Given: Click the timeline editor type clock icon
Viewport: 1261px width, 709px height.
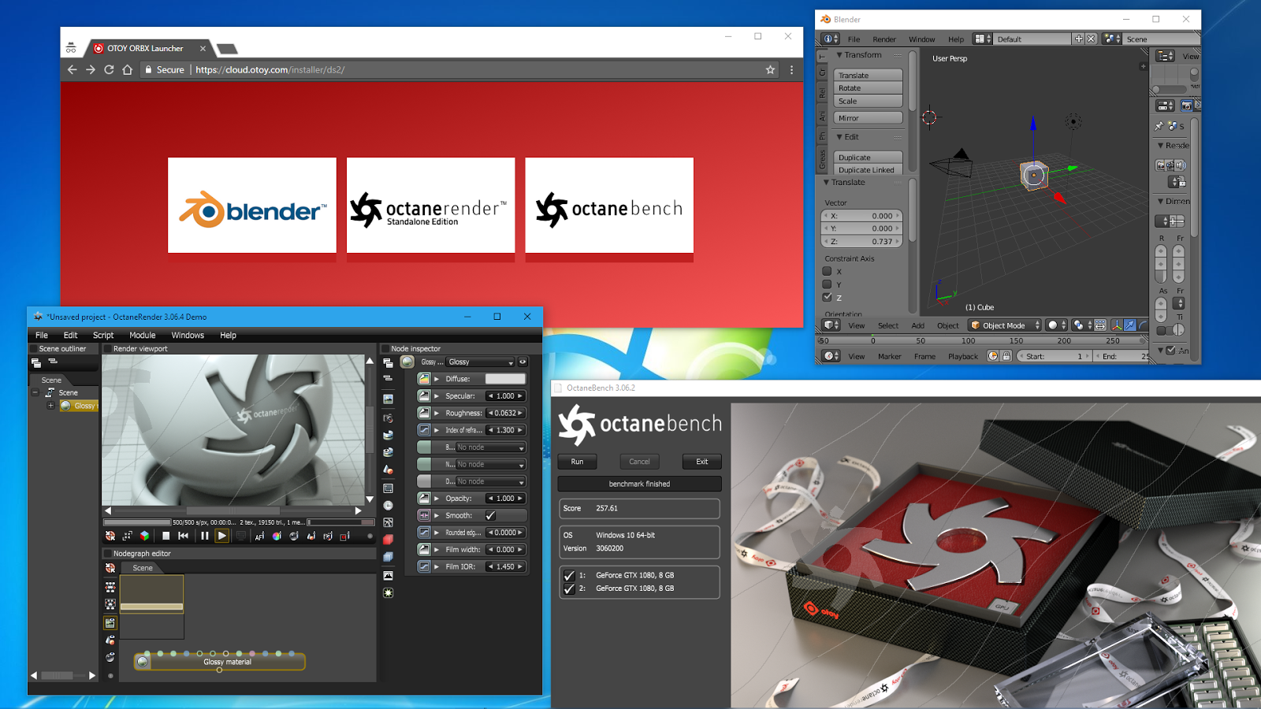Looking at the screenshot, I should [x=831, y=356].
